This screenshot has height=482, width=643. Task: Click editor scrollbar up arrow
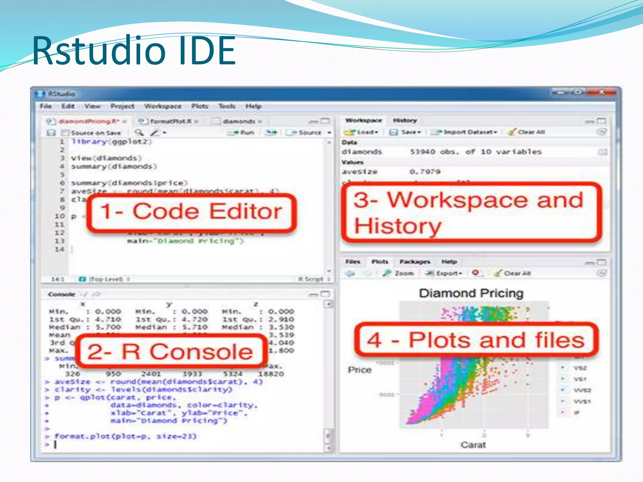pos(329,142)
